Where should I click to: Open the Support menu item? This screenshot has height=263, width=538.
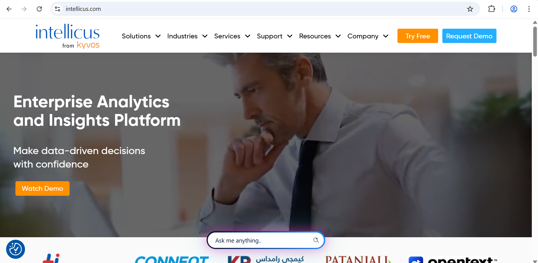click(x=270, y=36)
